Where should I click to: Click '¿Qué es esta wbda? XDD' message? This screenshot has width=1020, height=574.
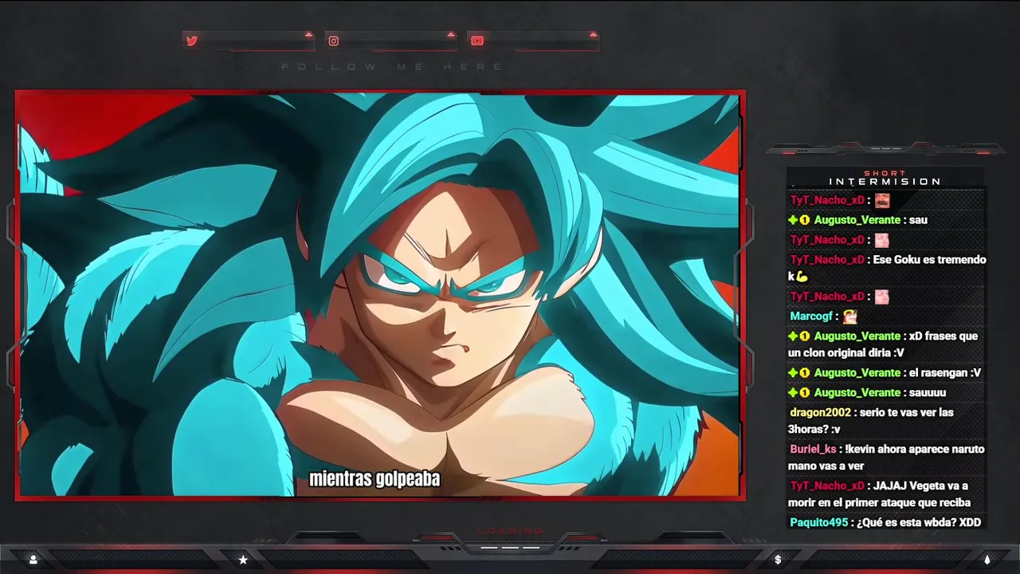[x=919, y=523]
